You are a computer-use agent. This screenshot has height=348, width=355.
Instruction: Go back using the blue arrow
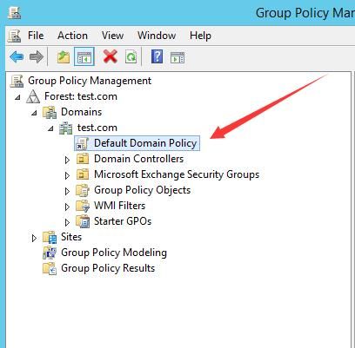coord(17,56)
